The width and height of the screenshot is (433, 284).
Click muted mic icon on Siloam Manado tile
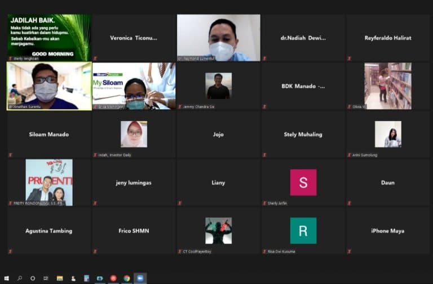click(11, 155)
